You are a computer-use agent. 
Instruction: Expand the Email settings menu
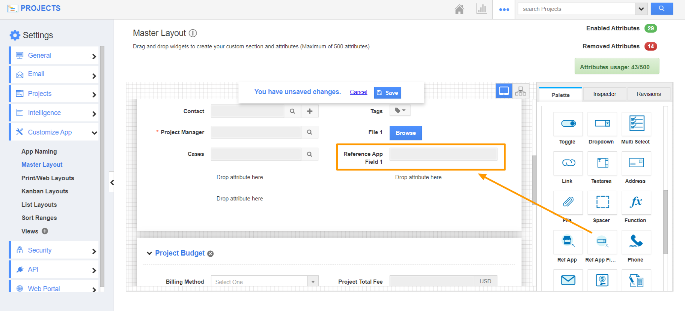point(54,74)
